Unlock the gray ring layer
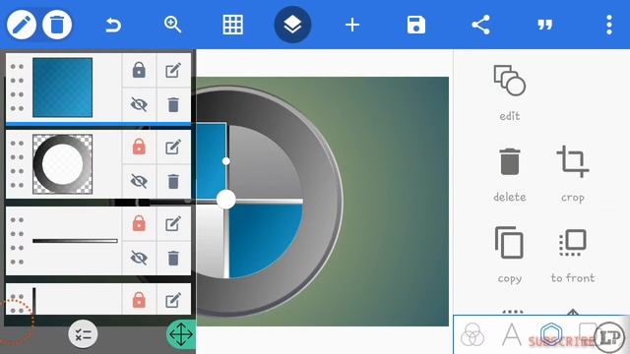 (139, 147)
